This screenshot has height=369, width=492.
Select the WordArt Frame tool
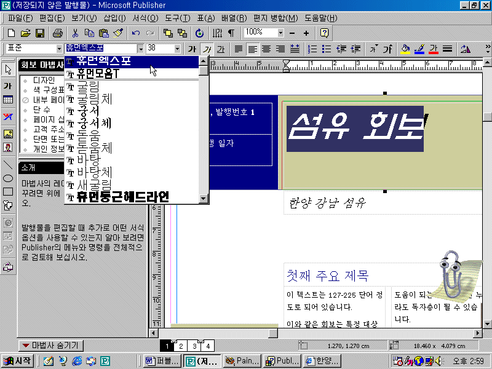pyautogui.click(x=8, y=117)
